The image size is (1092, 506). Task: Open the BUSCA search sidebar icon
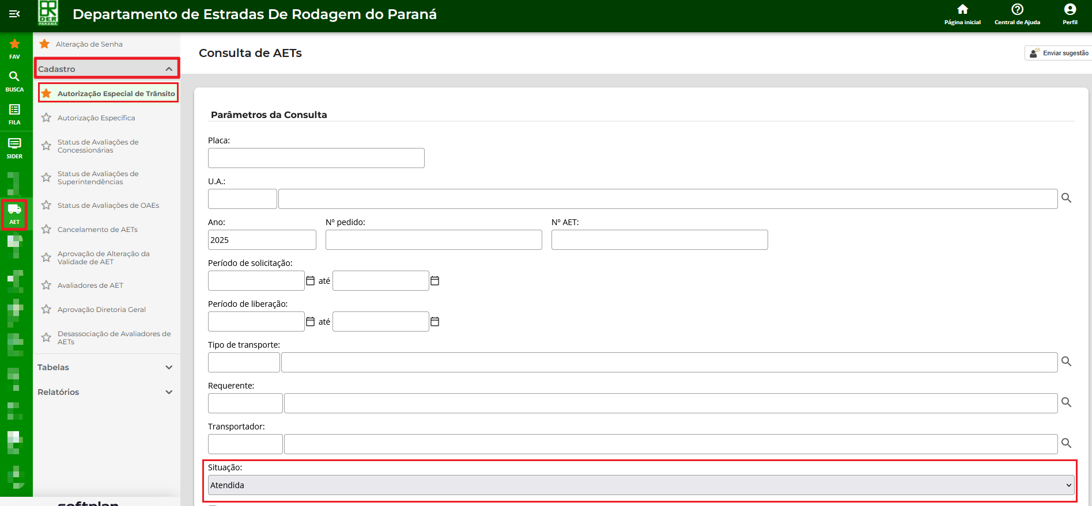coord(14,81)
